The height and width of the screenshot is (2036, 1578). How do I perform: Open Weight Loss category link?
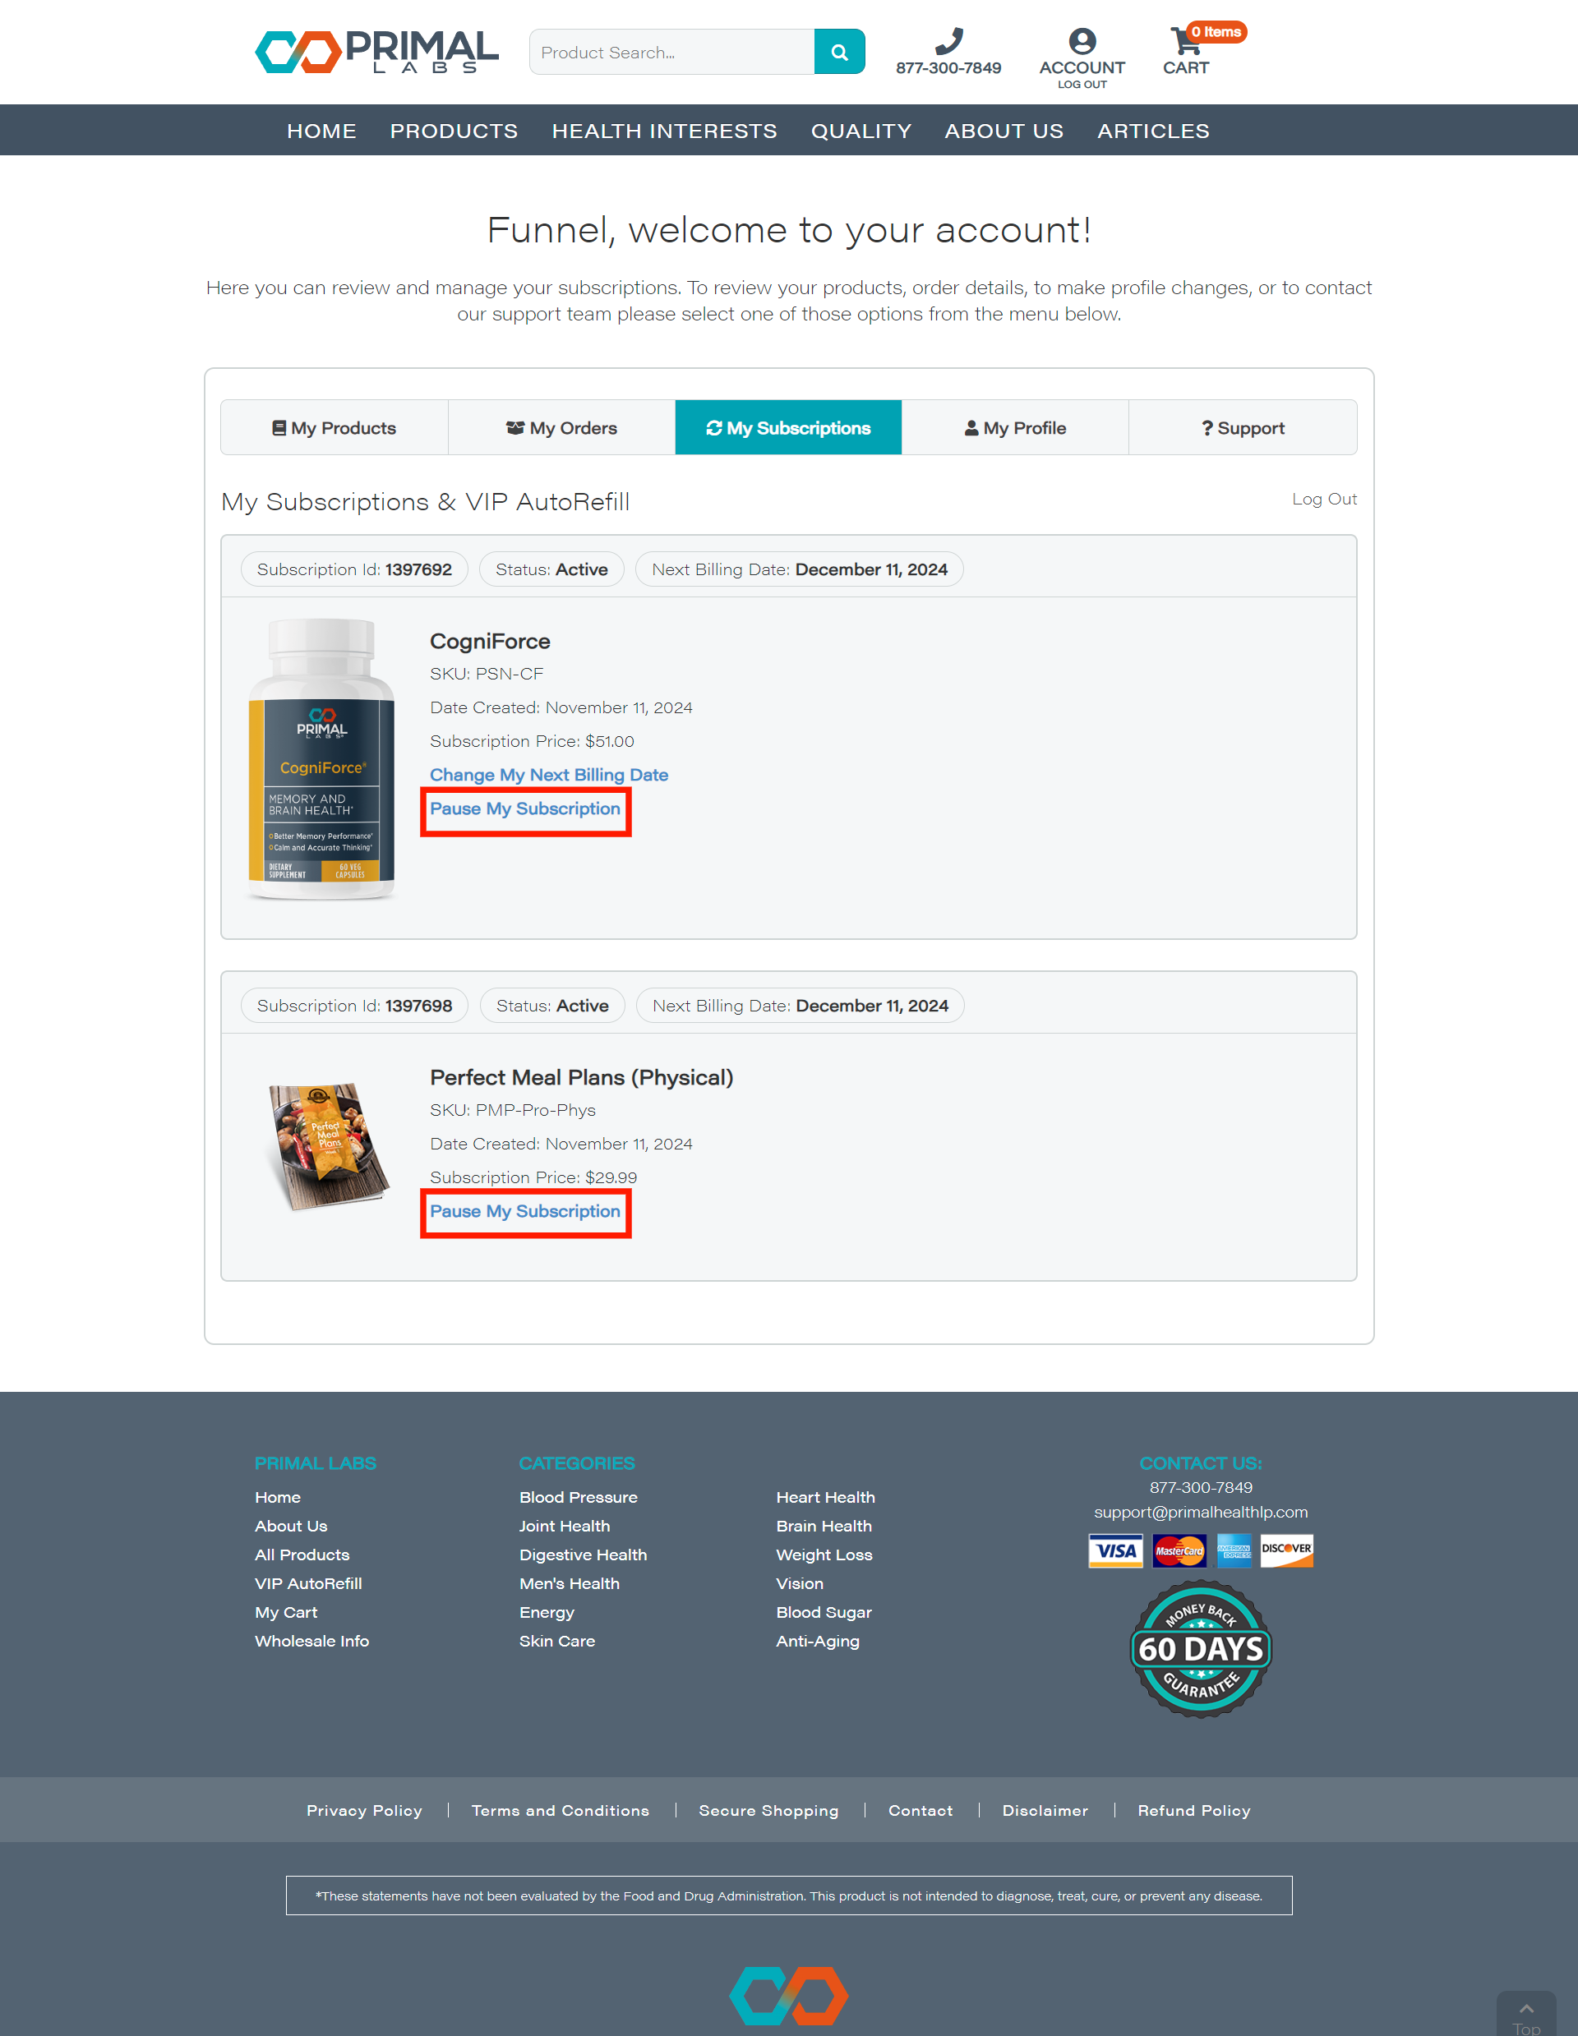click(824, 1555)
